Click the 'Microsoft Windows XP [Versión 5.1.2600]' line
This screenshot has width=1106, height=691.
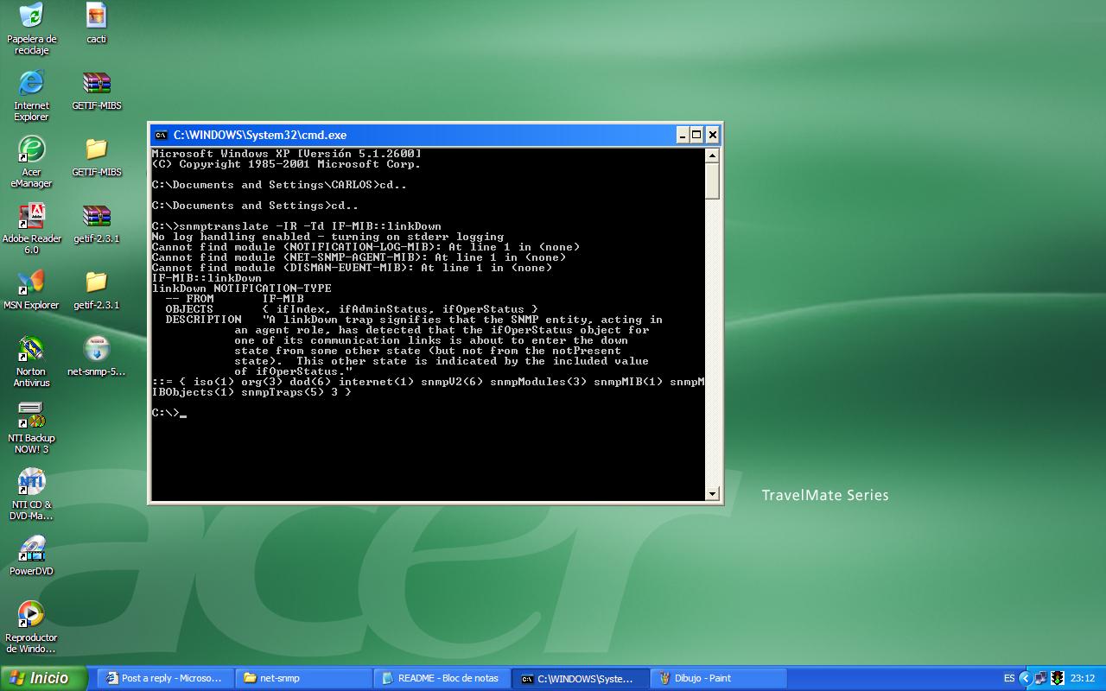[x=286, y=154]
